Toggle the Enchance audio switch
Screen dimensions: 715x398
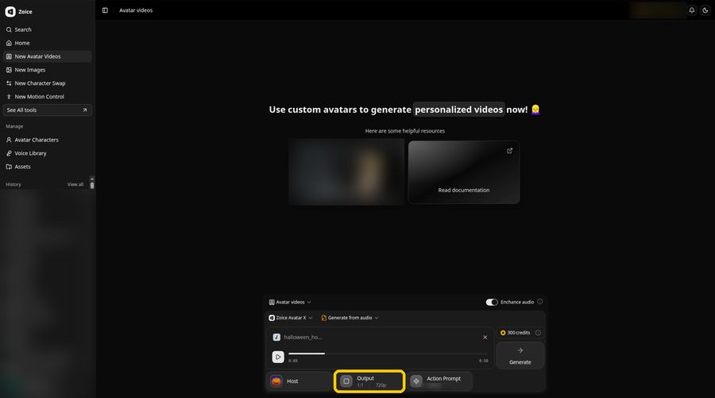(x=492, y=302)
